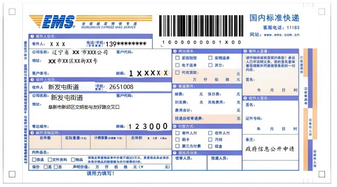Viewport: 337px width, 187px height.
Task: Click the sender name field XXX
Action: pos(57,44)
